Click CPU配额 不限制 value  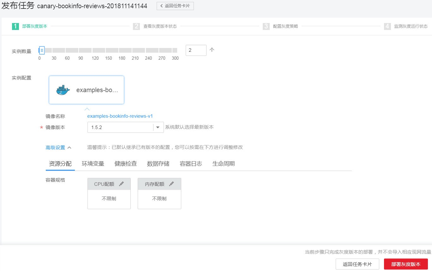[x=109, y=199]
